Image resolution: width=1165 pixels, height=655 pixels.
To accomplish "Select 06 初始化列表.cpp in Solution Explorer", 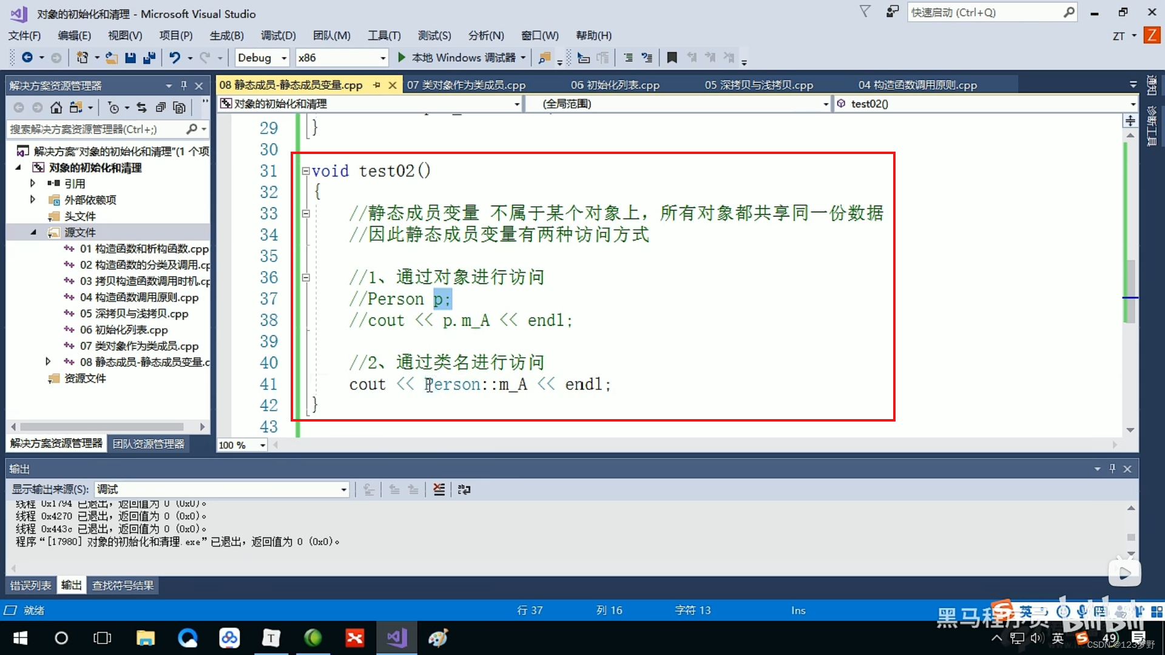I will point(124,330).
